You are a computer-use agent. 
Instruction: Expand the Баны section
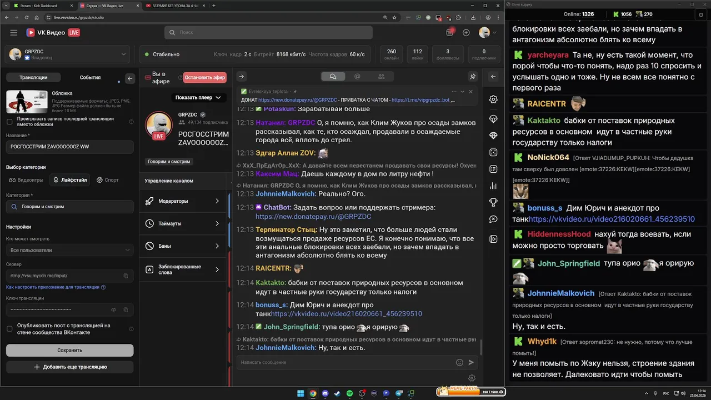pyautogui.click(x=183, y=246)
